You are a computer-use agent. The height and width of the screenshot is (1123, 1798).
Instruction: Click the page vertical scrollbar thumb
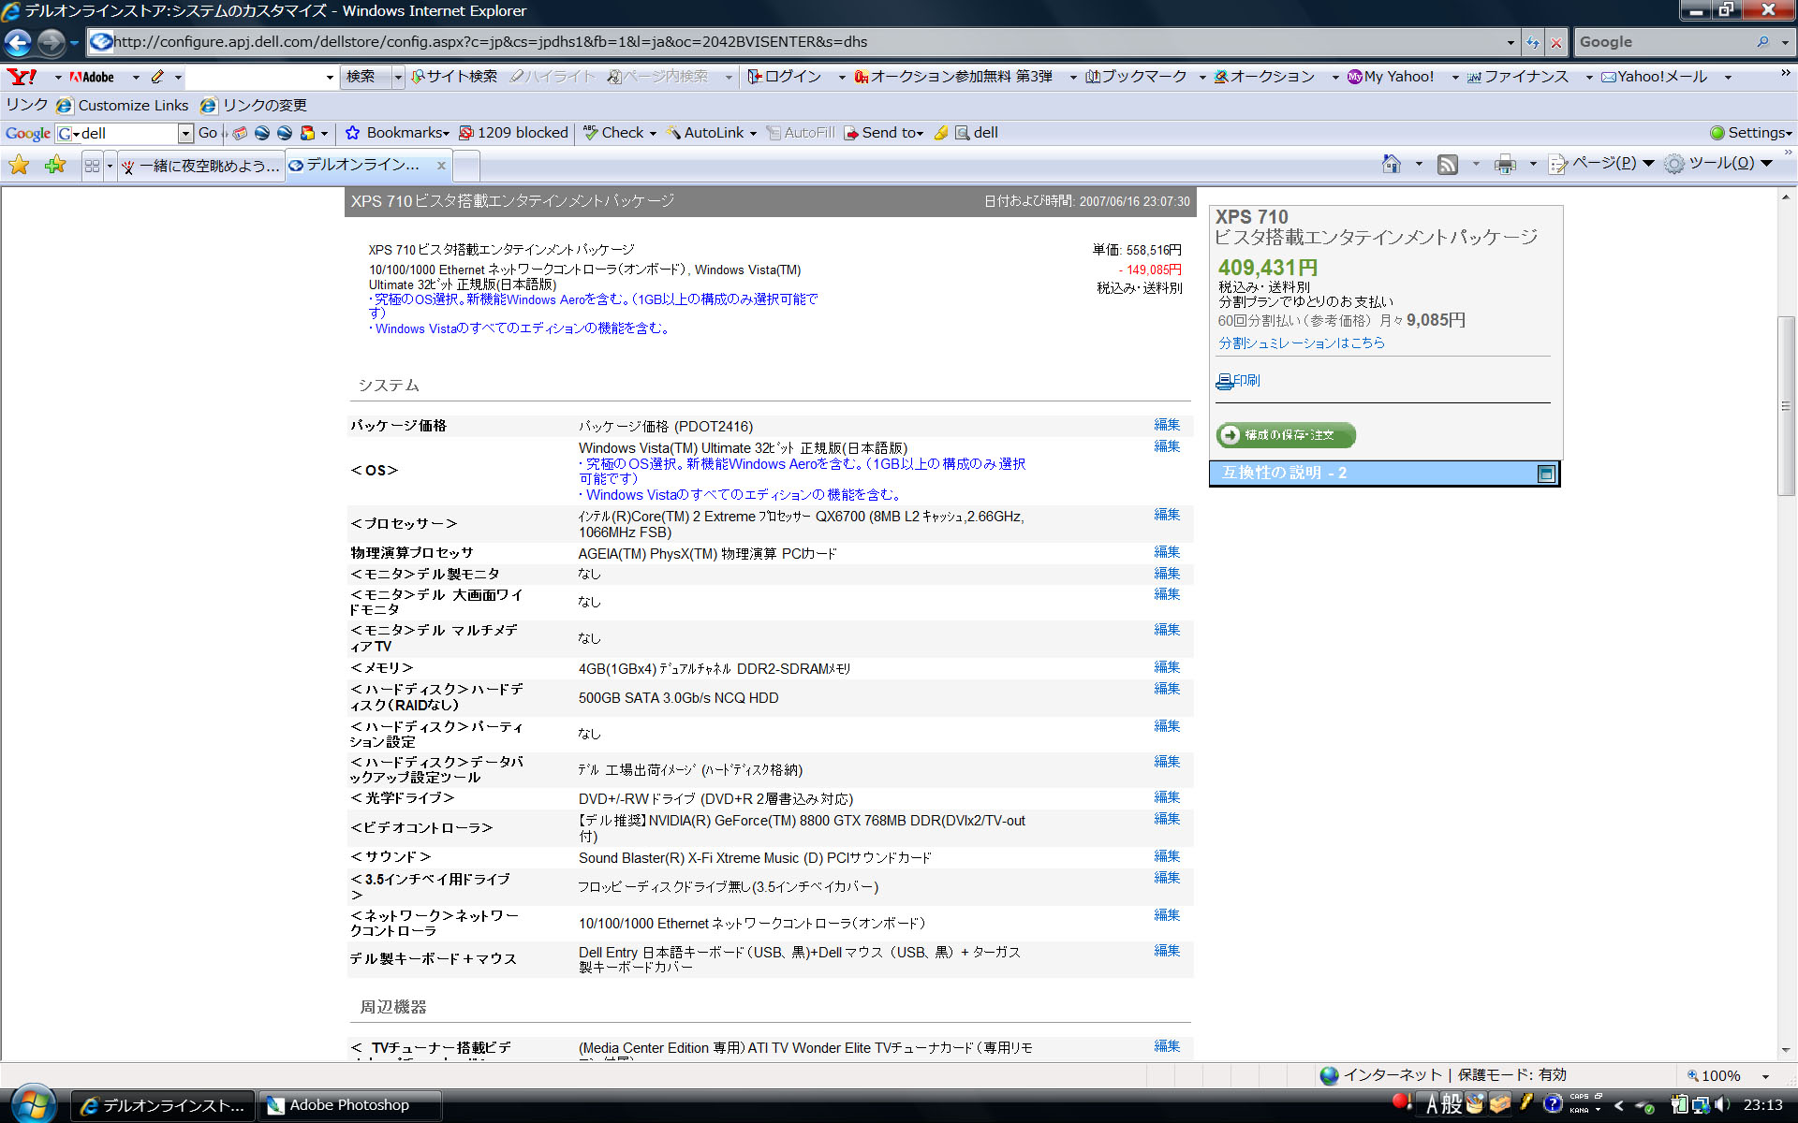tap(1786, 406)
